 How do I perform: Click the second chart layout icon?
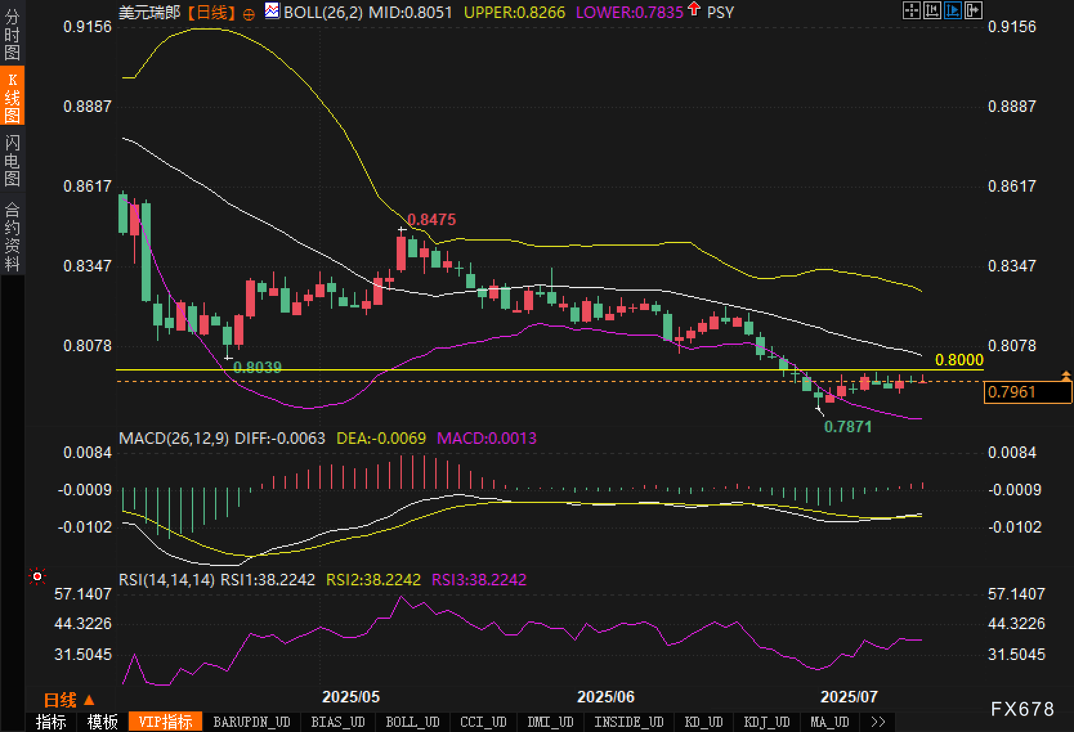932,10
